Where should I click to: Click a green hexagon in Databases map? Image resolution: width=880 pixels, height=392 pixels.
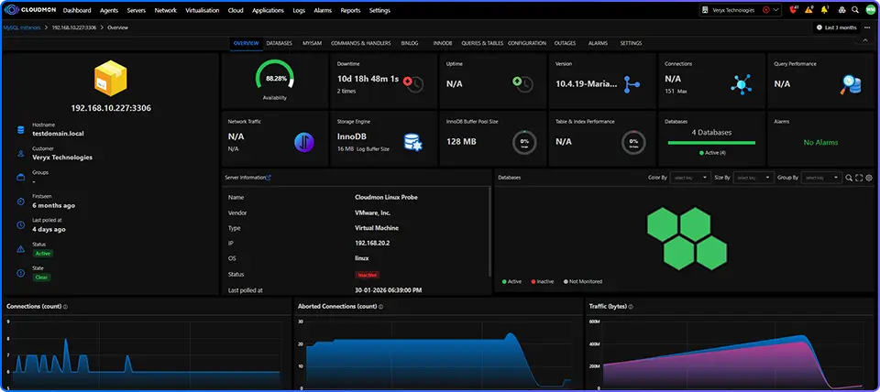pyautogui.click(x=664, y=225)
